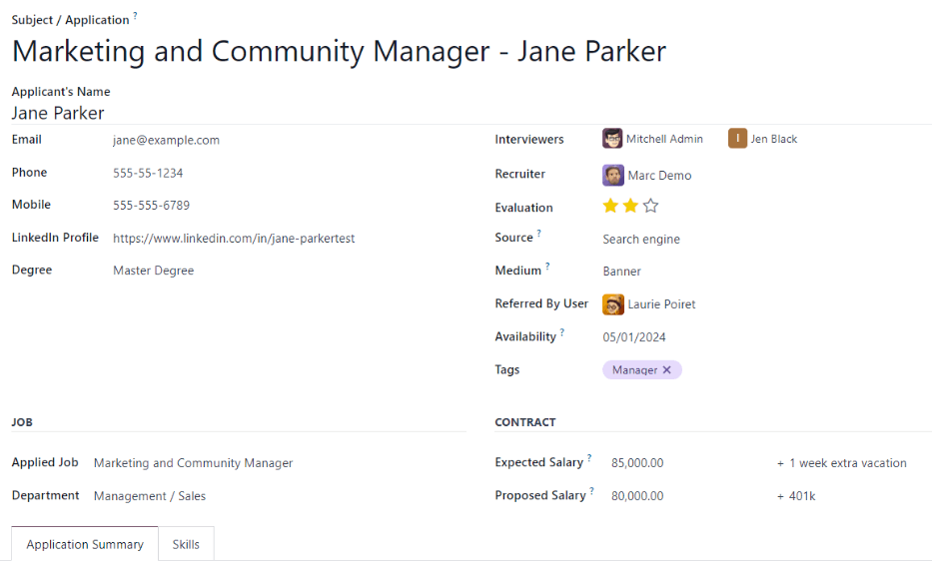
Task: Remove the Manager tag
Action: tap(667, 369)
